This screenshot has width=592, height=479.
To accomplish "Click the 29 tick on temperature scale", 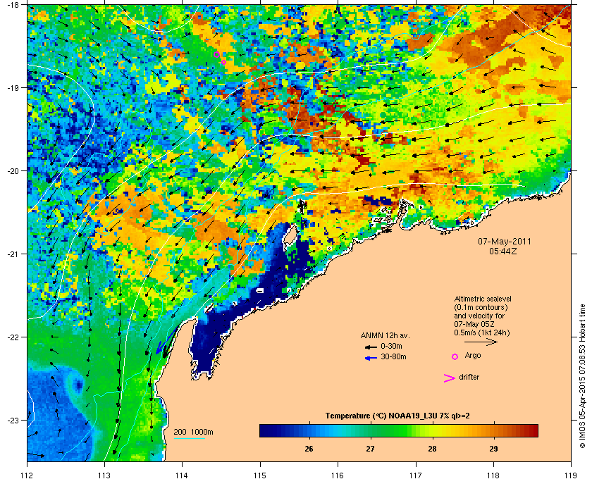I will (493, 449).
